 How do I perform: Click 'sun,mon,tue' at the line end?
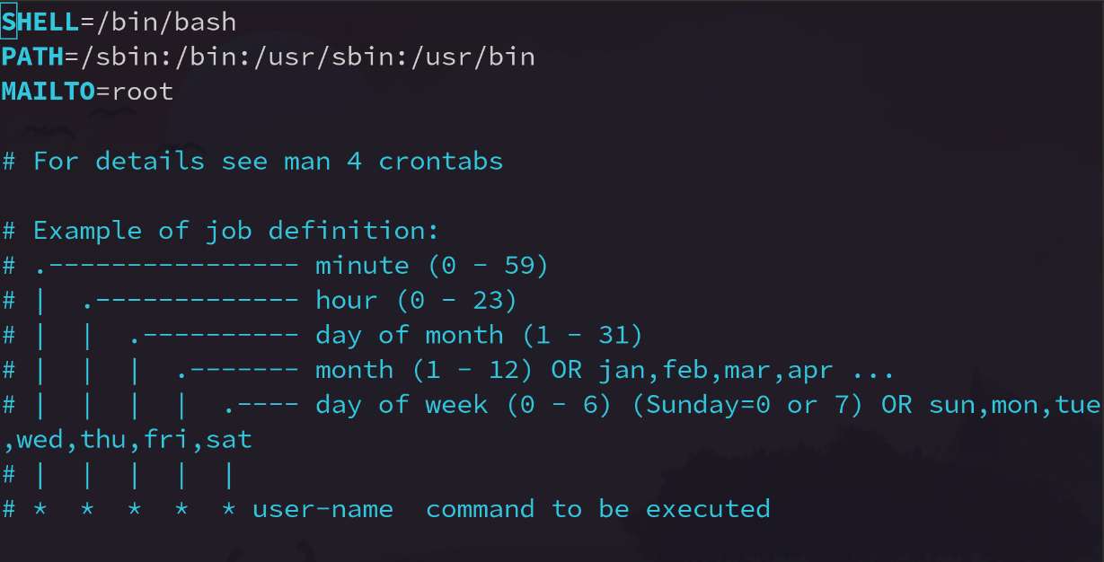click(x=1014, y=405)
